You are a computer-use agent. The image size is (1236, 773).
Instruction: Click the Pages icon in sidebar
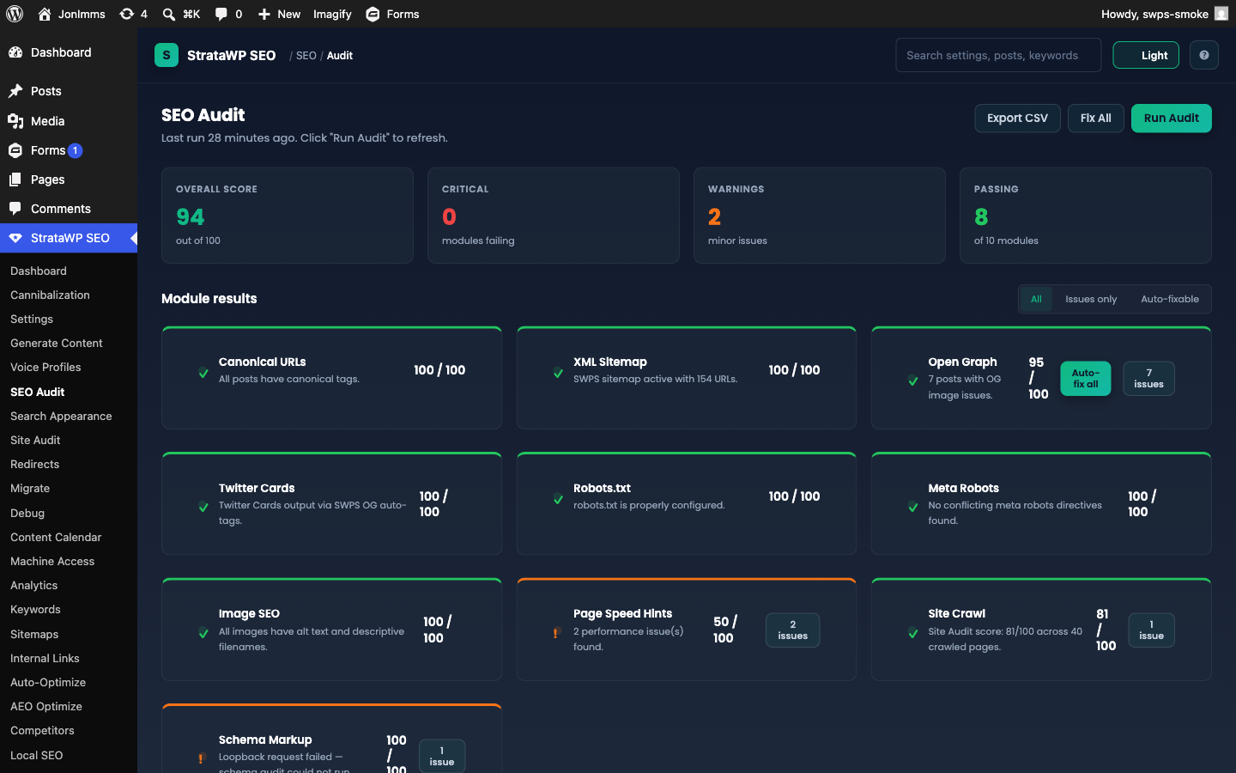15,180
